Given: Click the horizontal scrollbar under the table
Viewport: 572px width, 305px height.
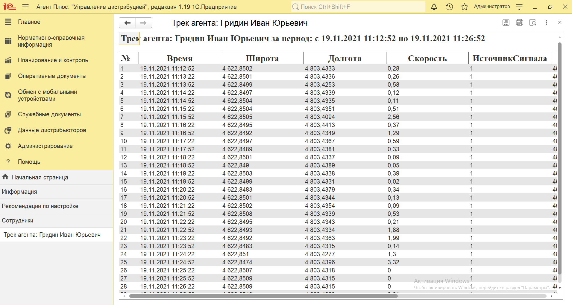Looking at the screenshot, I should point(263,296).
